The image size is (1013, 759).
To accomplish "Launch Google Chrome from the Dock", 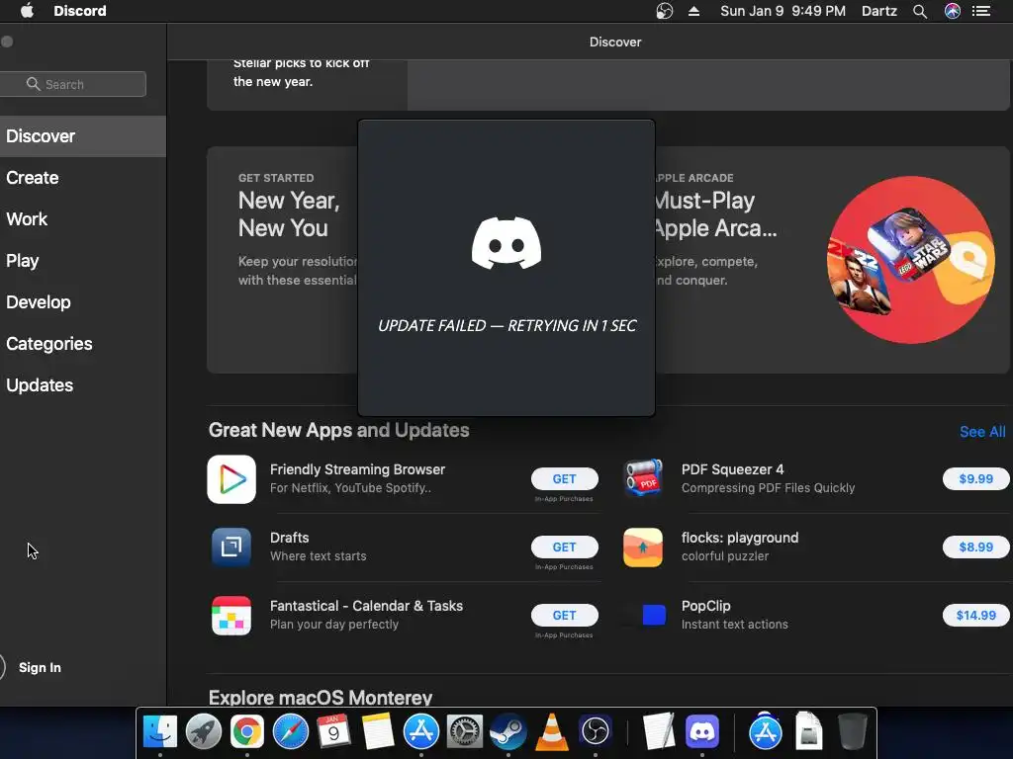I will (x=246, y=732).
